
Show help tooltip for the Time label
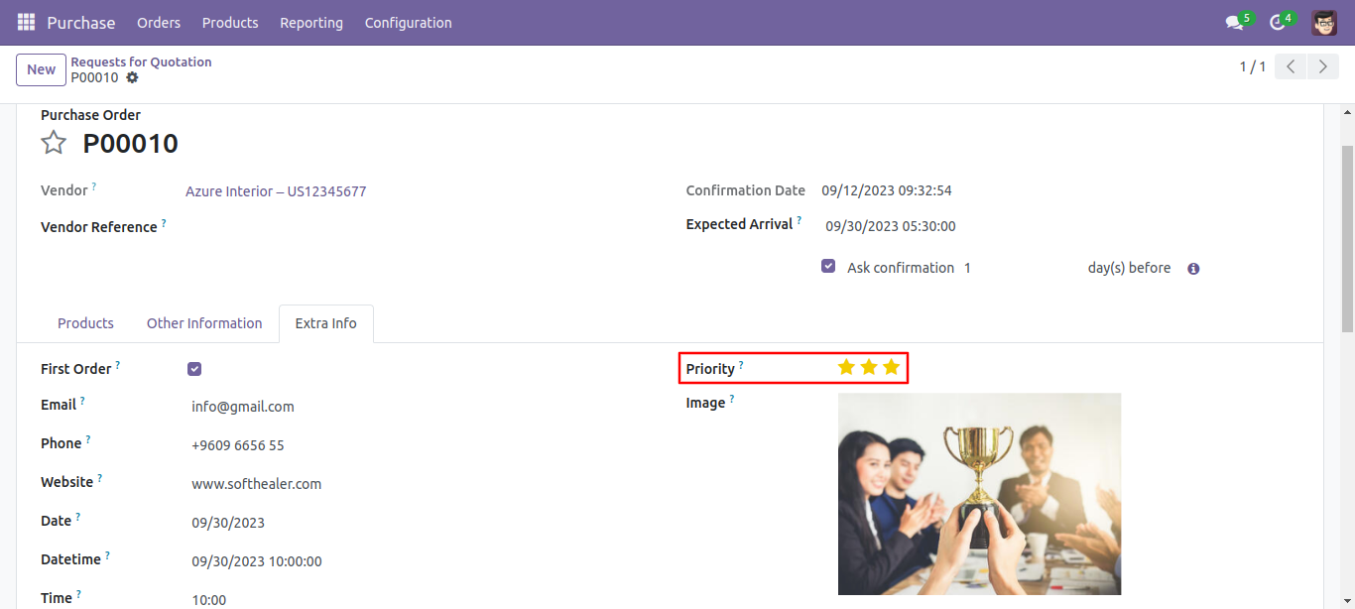(x=78, y=593)
